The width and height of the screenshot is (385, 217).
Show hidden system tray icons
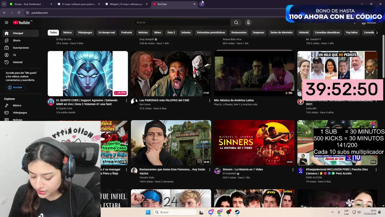(x=332, y=212)
